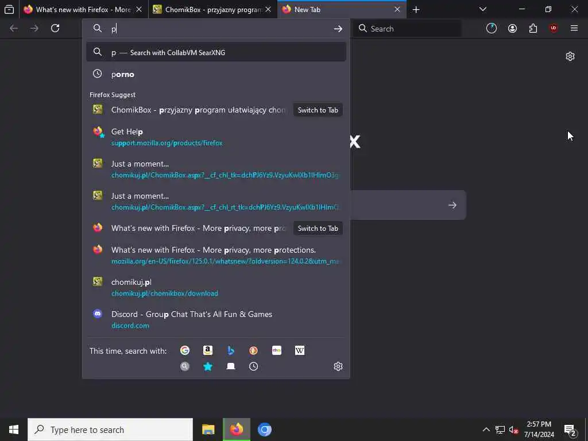Image resolution: width=588 pixels, height=441 pixels.
Task: Open the Firefox account menu icon
Action: point(512,28)
